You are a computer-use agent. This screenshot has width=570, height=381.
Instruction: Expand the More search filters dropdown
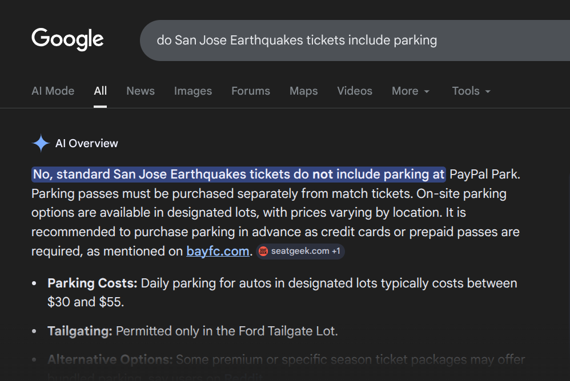point(410,91)
